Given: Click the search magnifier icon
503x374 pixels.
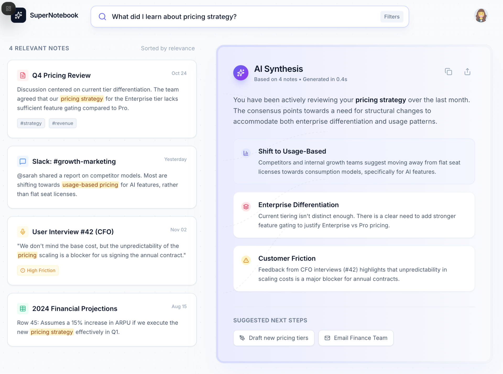Looking at the screenshot, I should pos(102,17).
